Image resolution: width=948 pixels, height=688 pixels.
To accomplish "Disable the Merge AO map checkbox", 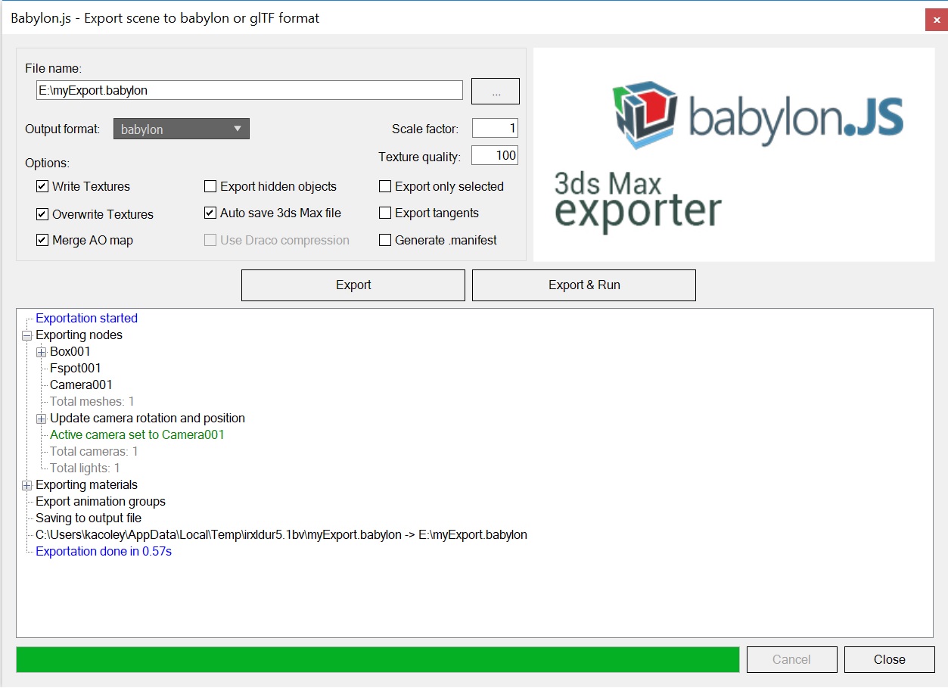I will 42,240.
